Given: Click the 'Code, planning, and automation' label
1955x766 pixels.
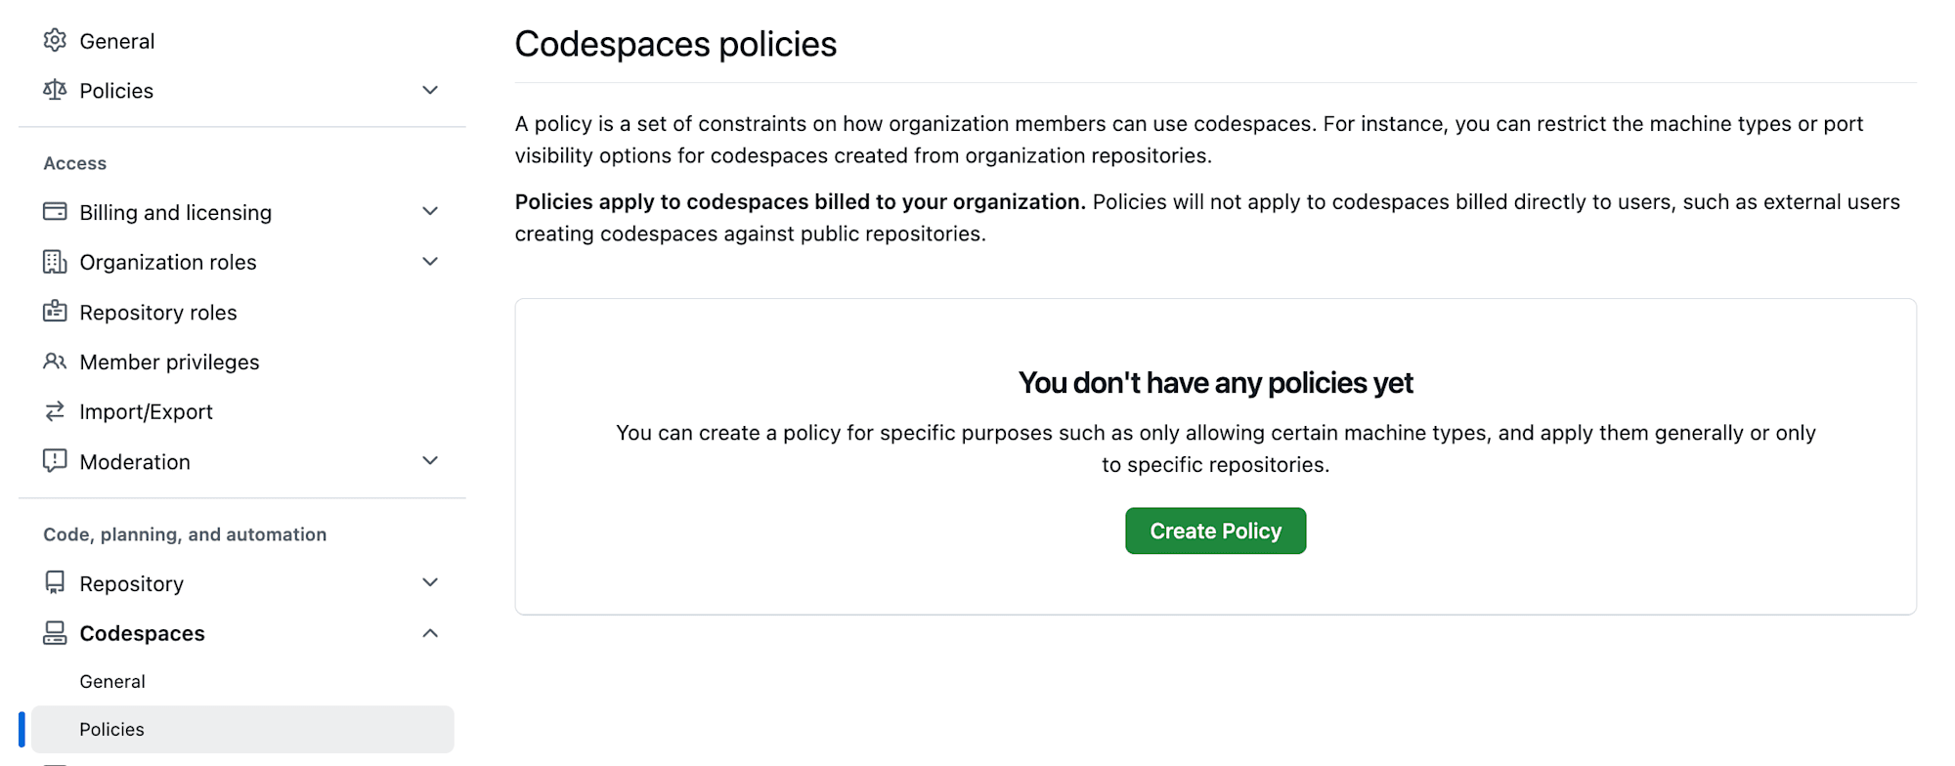Looking at the screenshot, I should pos(185,534).
